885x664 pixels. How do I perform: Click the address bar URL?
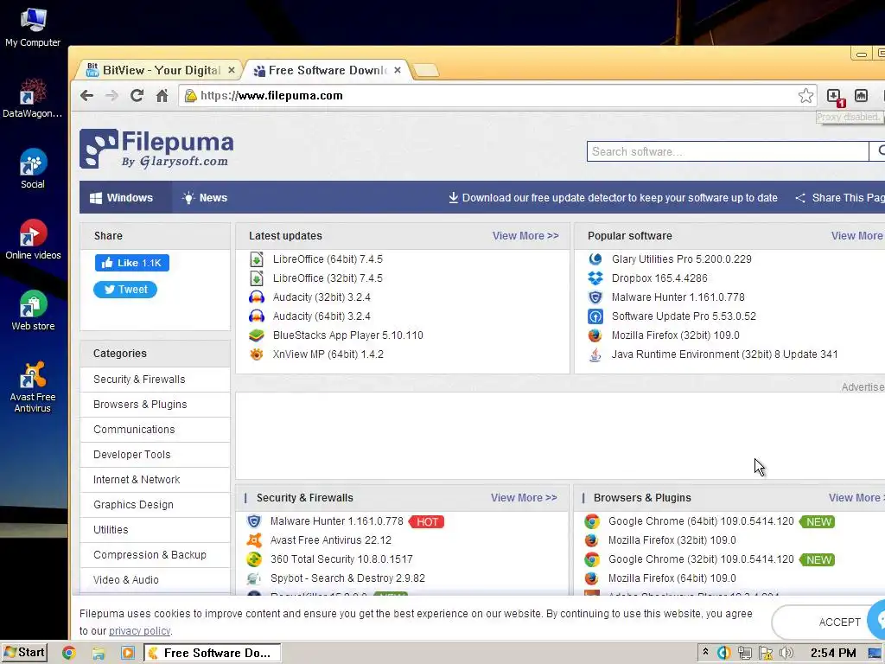271,95
